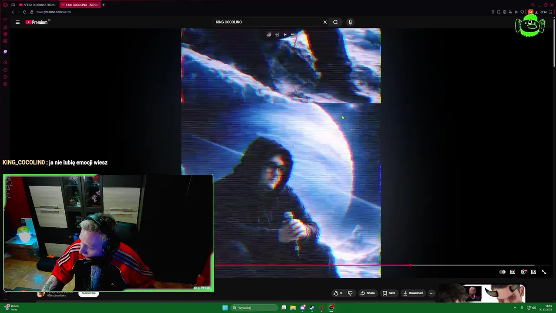The width and height of the screenshot is (556, 313).
Task: Open more actions ellipsis under the video
Action: point(431,293)
